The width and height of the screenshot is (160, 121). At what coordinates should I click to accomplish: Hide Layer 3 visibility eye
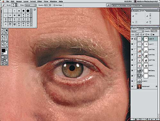point(132,39)
